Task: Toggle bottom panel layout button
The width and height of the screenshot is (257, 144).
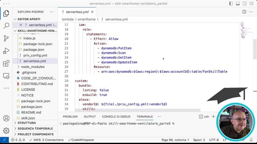Action: point(238,4)
